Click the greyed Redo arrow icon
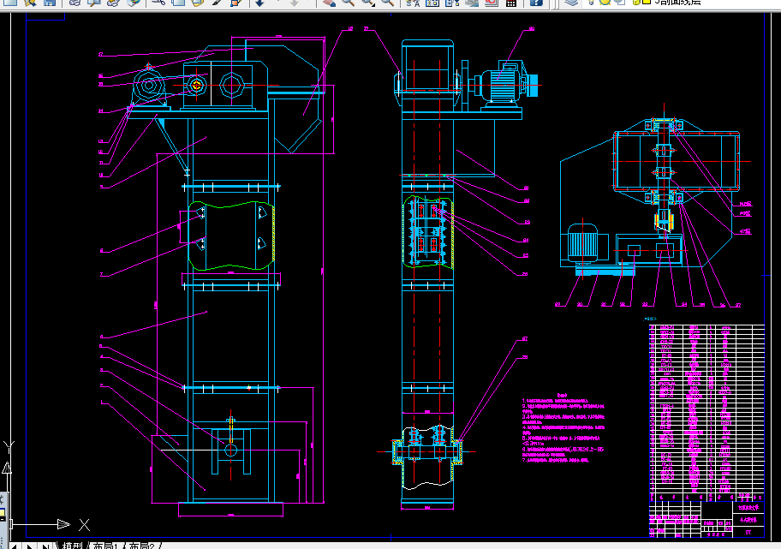The height and width of the screenshot is (549, 781). pos(295,3)
